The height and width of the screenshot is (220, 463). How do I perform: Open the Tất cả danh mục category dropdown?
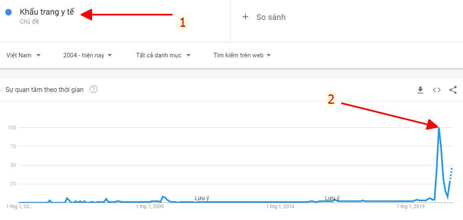pos(163,55)
